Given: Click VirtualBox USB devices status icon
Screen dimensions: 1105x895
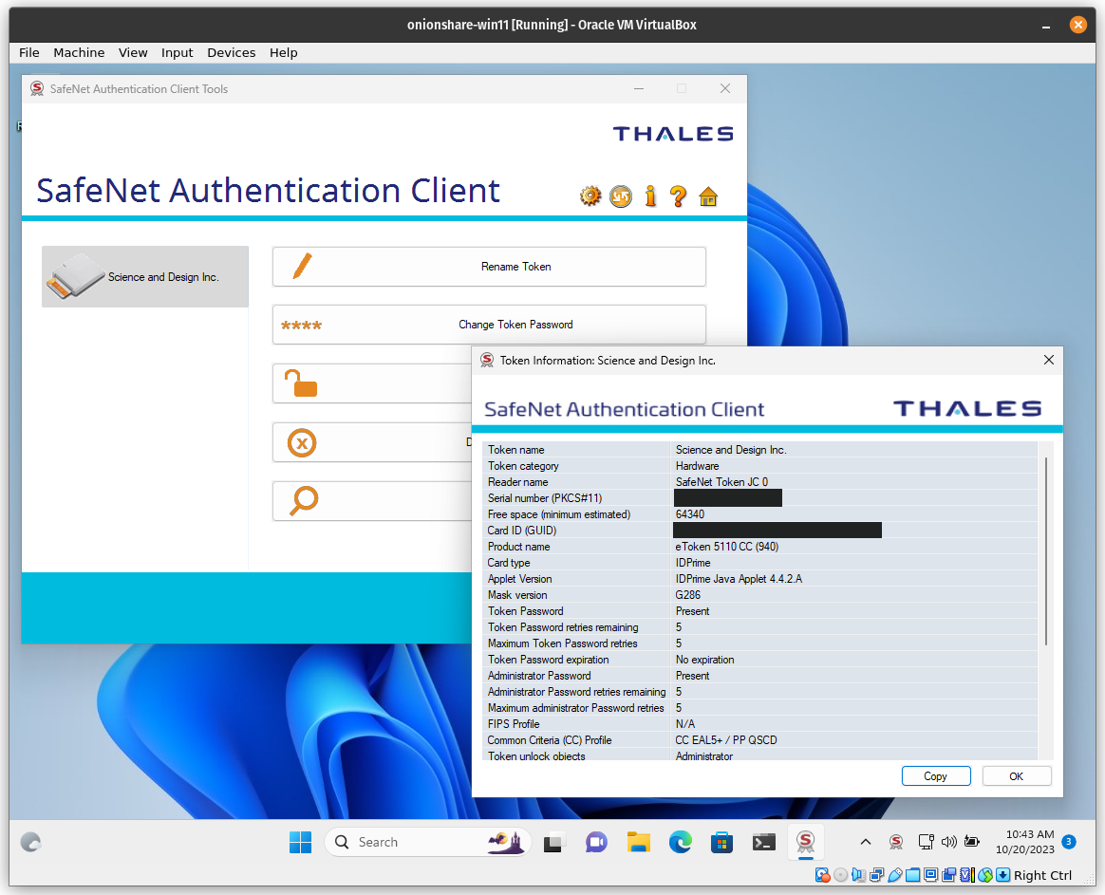Looking at the screenshot, I should [895, 875].
